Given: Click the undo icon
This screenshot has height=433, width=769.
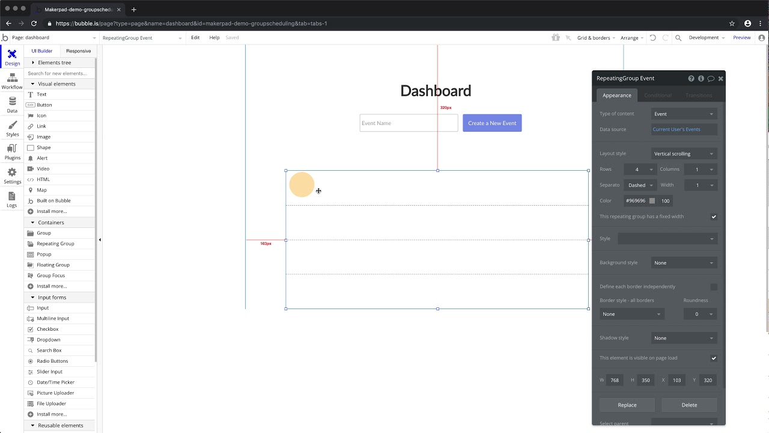Looking at the screenshot, I should [653, 37].
